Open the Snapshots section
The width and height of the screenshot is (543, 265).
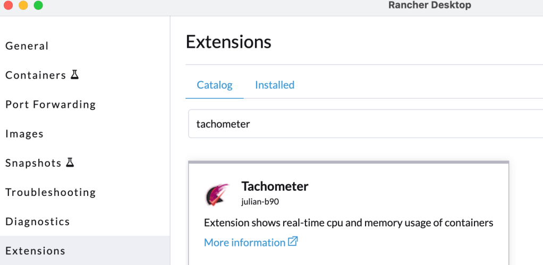coord(33,163)
